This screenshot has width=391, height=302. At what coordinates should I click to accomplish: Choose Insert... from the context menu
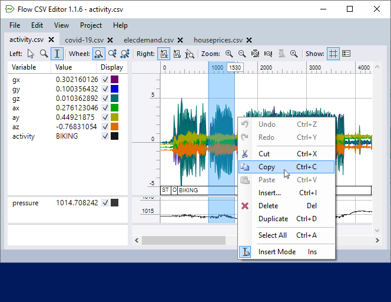click(286, 193)
